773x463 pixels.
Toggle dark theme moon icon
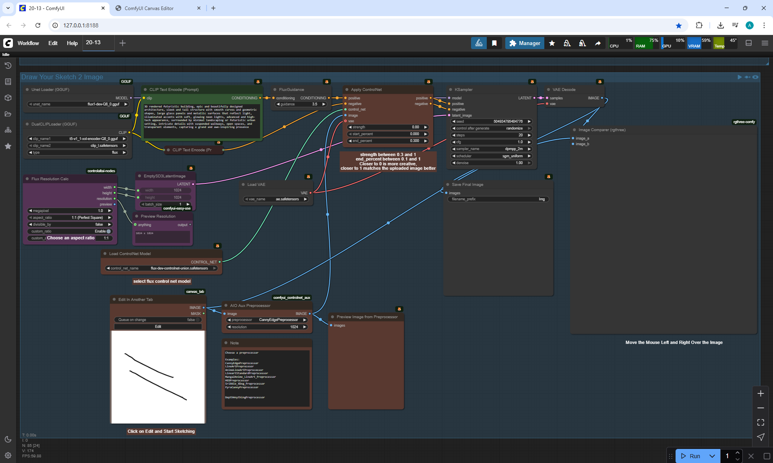[8, 439]
